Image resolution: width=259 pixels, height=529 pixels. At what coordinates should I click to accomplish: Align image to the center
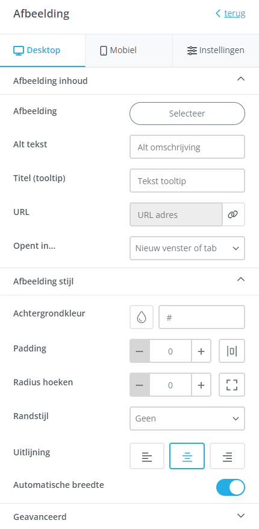(x=187, y=456)
